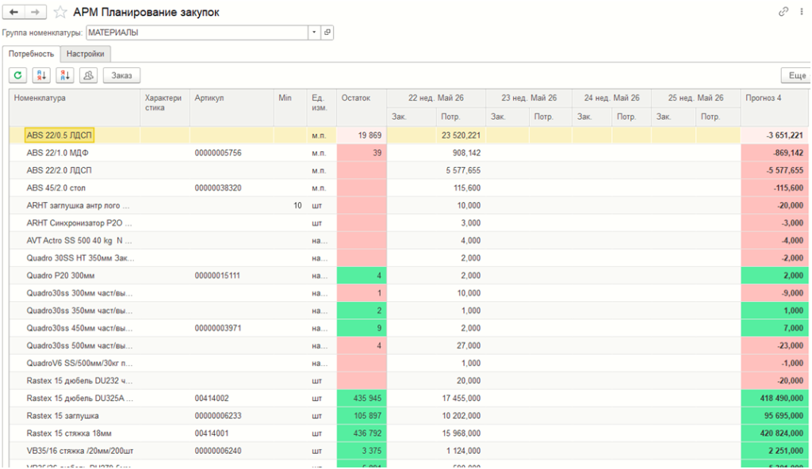Select the AVT Actro SS 500 row
The width and height of the screenshot is (812, 469).
(409, 241)
